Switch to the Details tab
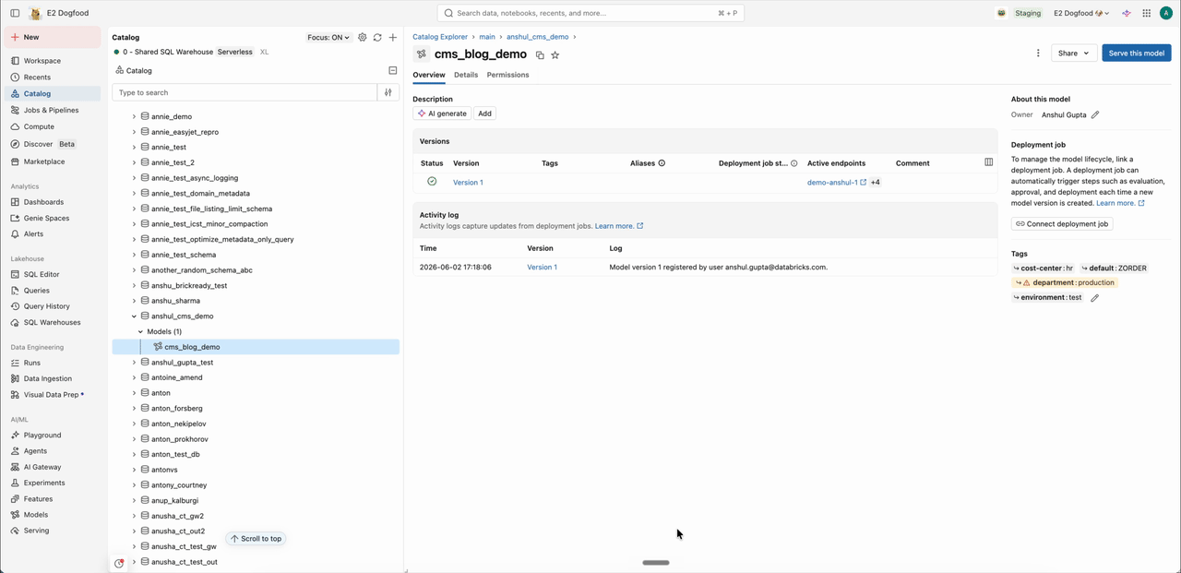 click(466, 75)
